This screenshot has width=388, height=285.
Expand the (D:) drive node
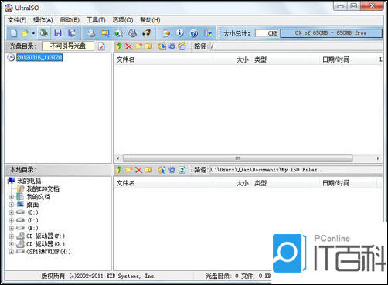click(x=12, y=220)
